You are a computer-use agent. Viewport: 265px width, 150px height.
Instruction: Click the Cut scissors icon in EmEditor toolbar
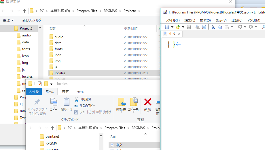pyautogui.click(x=213, y=27)
